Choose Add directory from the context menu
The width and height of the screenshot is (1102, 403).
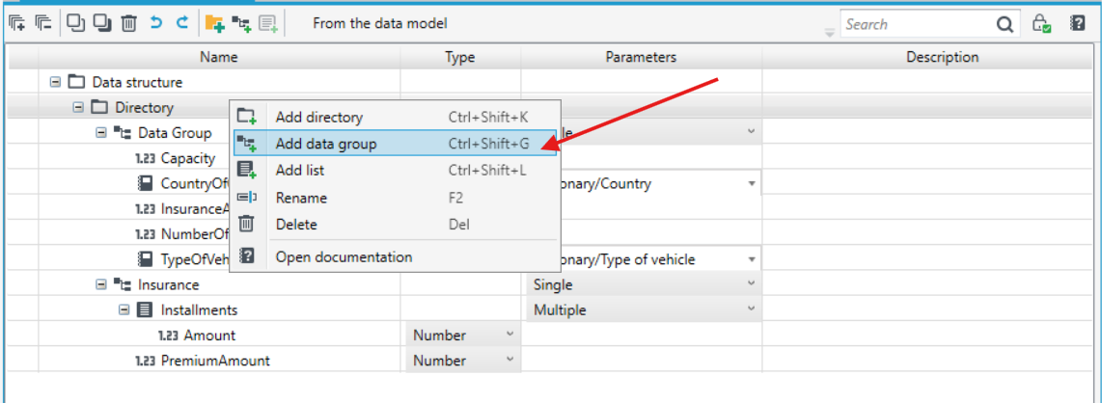point(395,118)
